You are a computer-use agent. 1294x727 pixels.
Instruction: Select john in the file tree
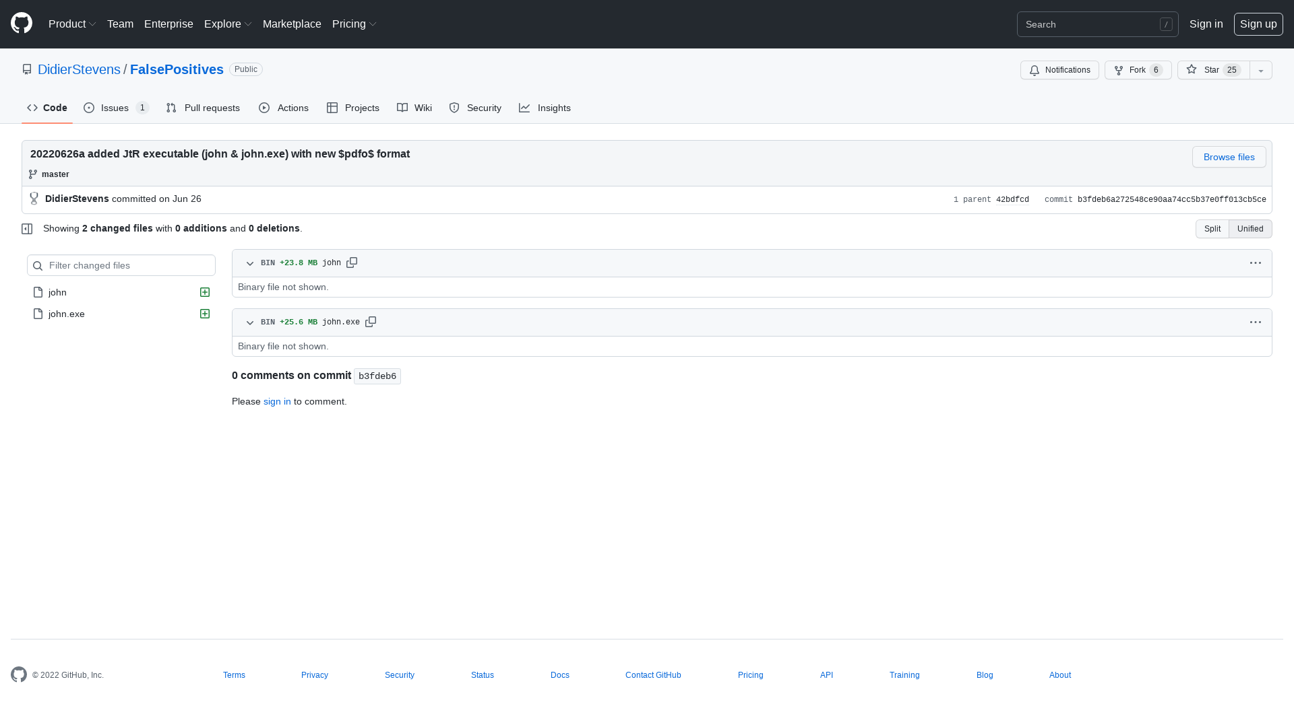tap(121, 292)
